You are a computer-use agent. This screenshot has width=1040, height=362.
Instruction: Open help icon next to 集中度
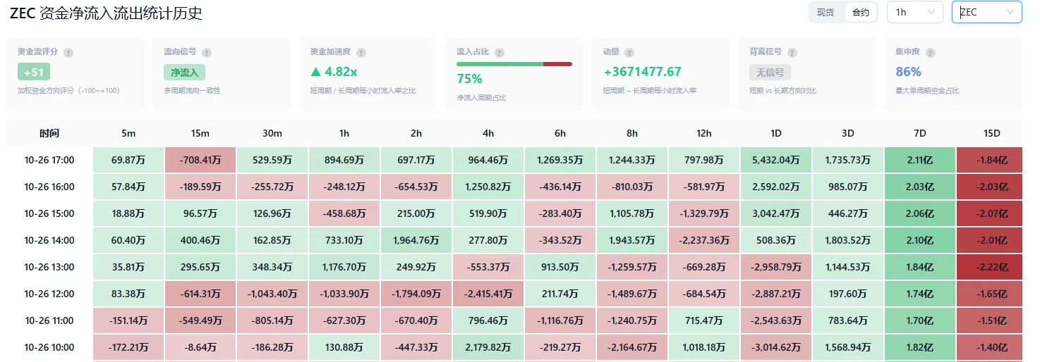pyautogui.click(x=930, y=53)
